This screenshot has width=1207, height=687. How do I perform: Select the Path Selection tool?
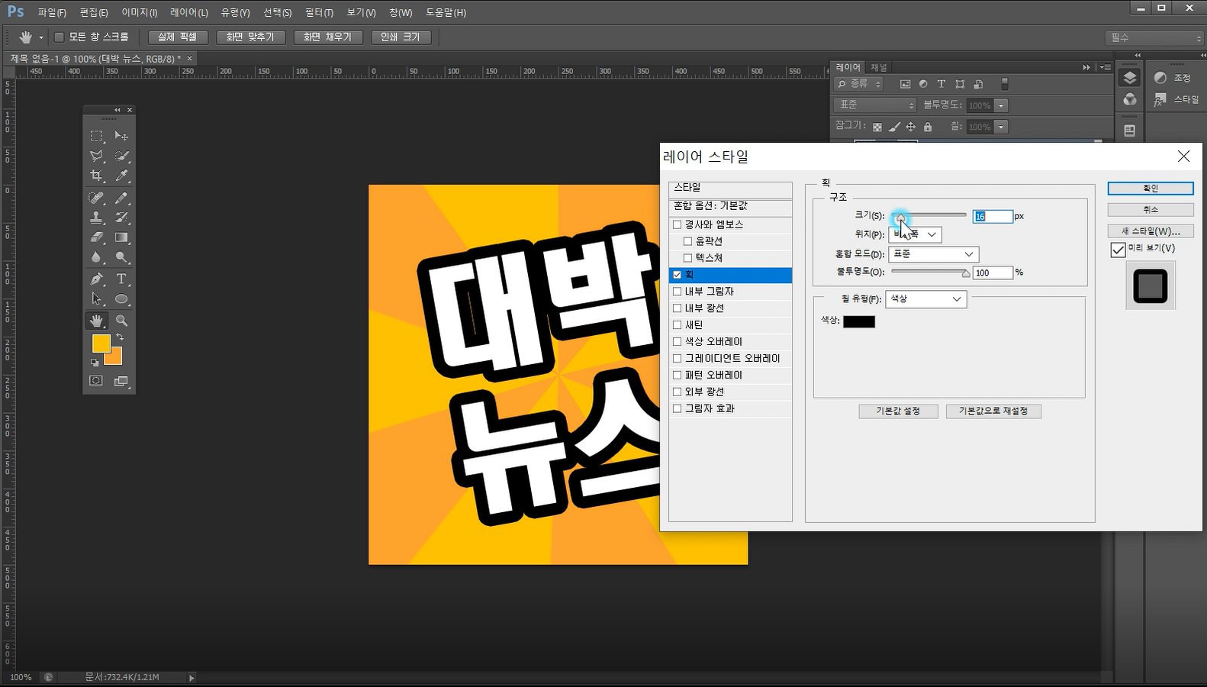click(96, 299)
